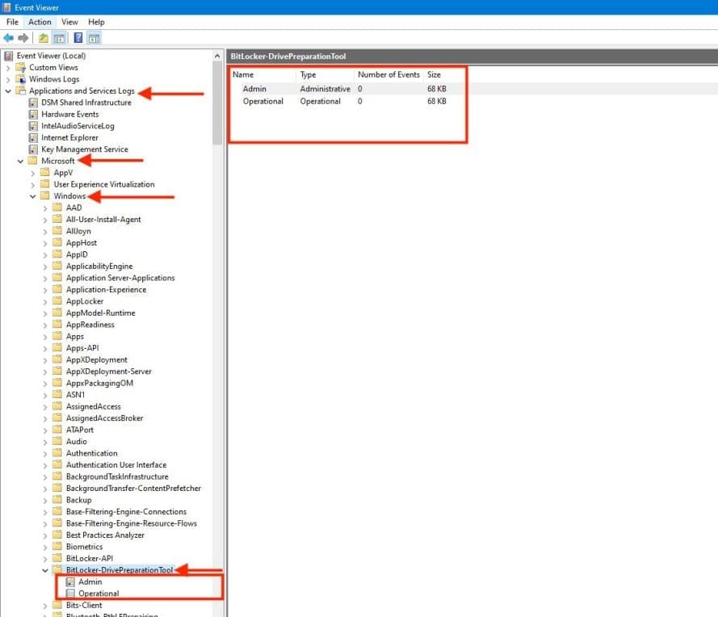
Task: Click the Up one level folder icon
Action: [x=44, y=38]
